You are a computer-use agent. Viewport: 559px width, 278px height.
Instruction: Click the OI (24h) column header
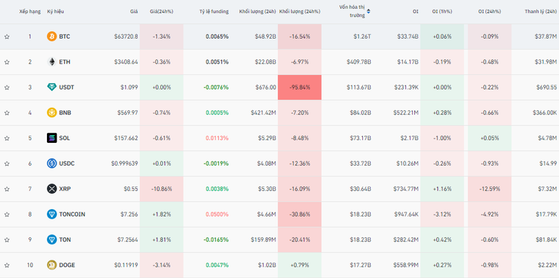(x=491, y=12)
